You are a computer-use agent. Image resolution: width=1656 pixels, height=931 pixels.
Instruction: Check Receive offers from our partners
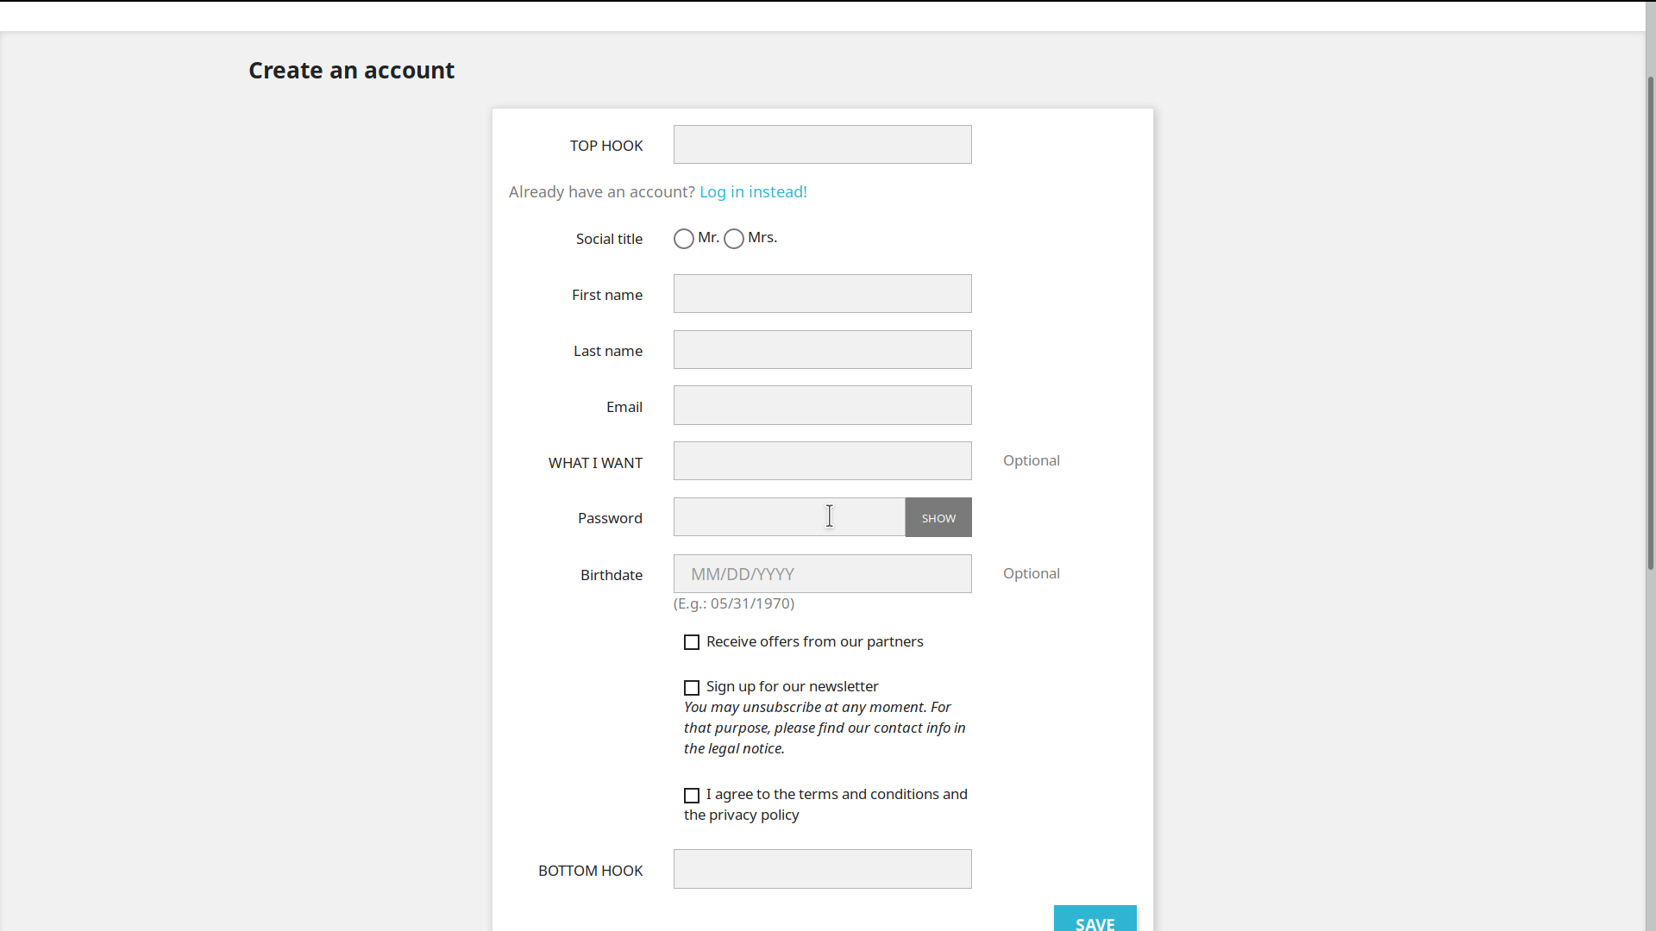[x=692, y=642]
